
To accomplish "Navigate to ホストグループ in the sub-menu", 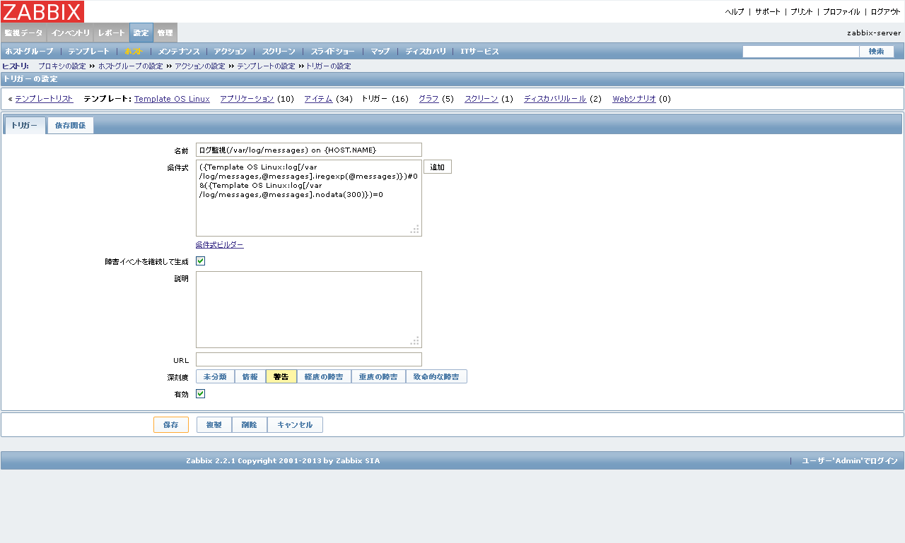I will (x=30, y=51).
